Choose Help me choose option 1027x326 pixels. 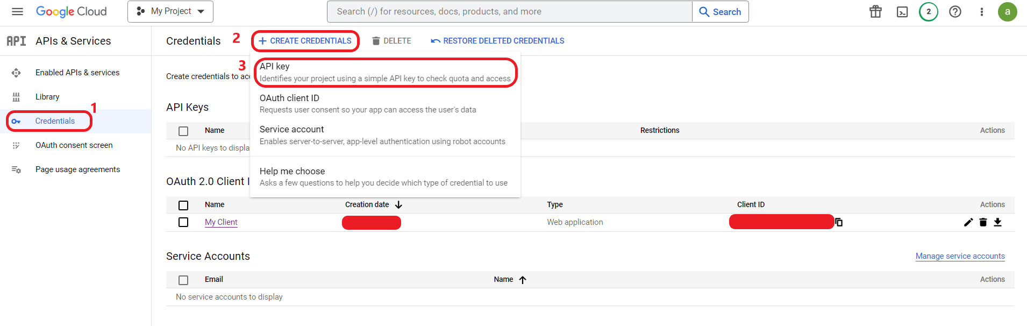(x=385, y=176)
